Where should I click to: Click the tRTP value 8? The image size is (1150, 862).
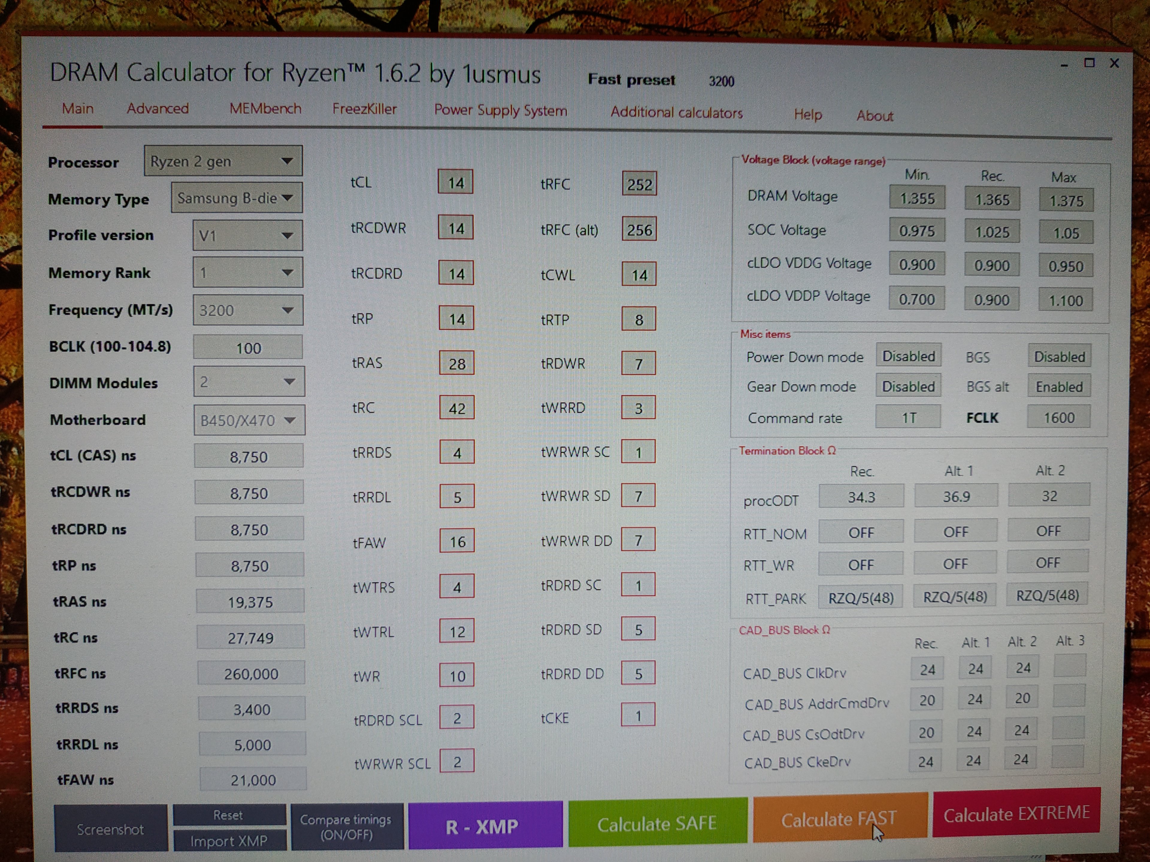pyautogui.click(x=639, y=319)
